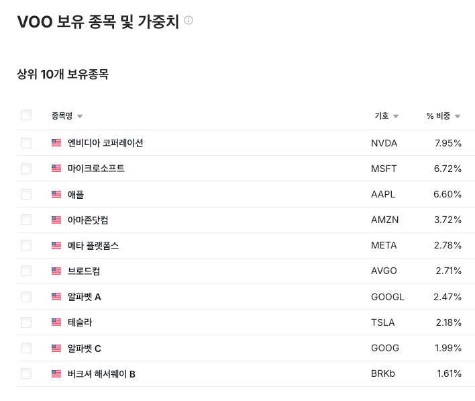
Task: Click the sort arrow on the 기호 column
Action: pos(396,116)
